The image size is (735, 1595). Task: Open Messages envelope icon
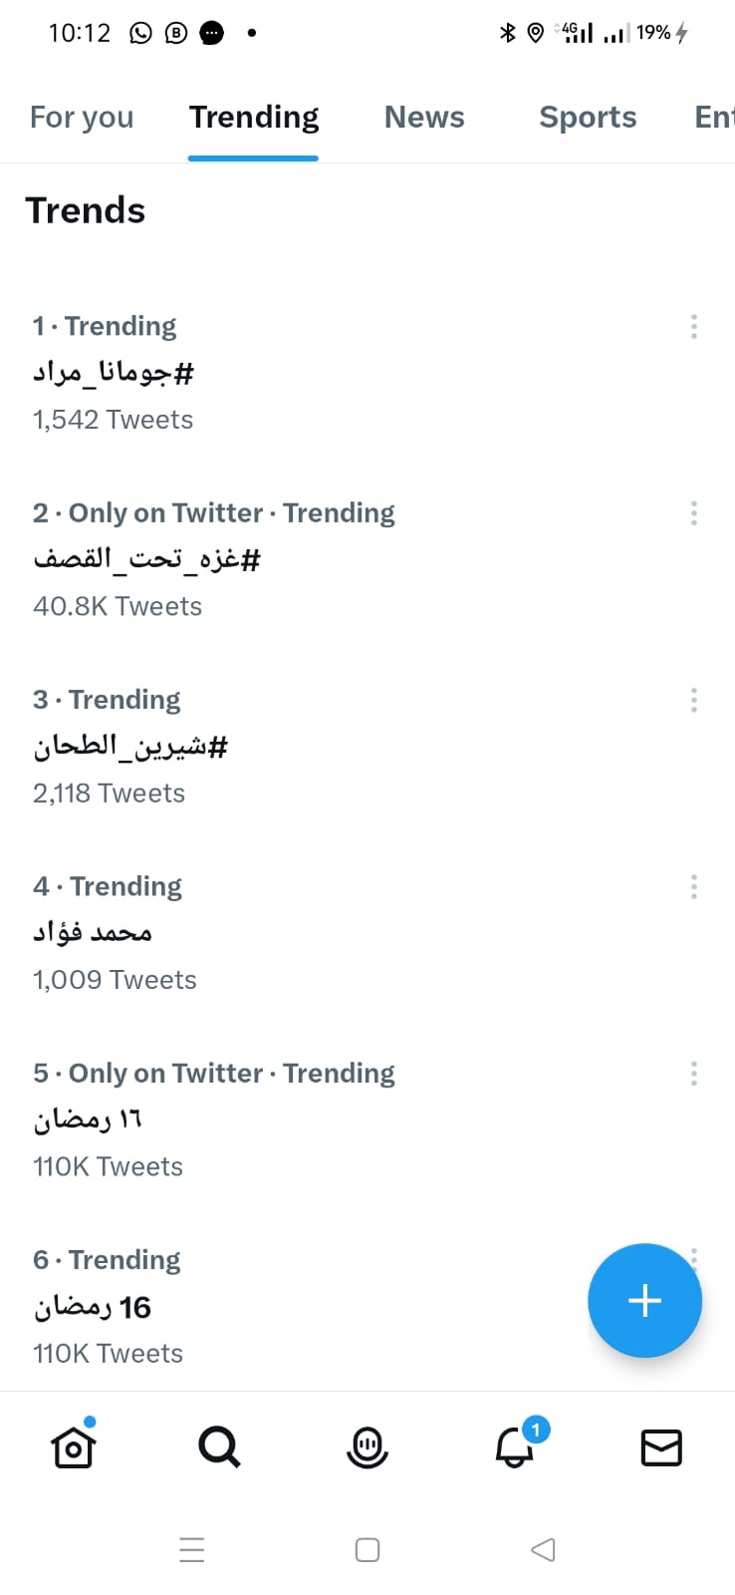[661, 1447]
